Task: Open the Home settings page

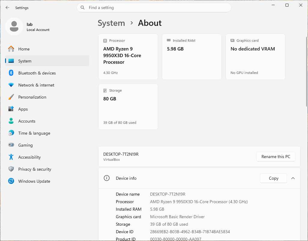Action: tap(47, 49)
